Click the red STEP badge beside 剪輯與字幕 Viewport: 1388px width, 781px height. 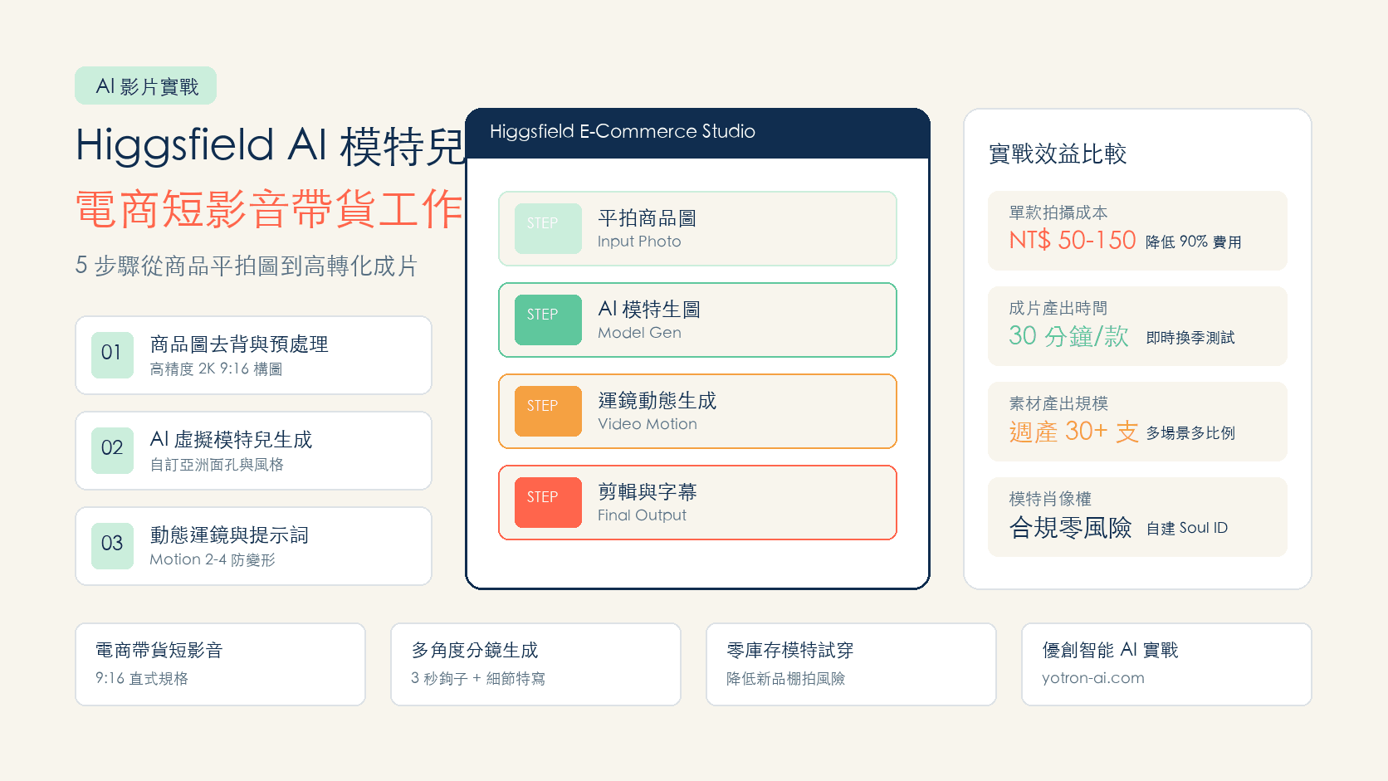click(x=548, y=502)
